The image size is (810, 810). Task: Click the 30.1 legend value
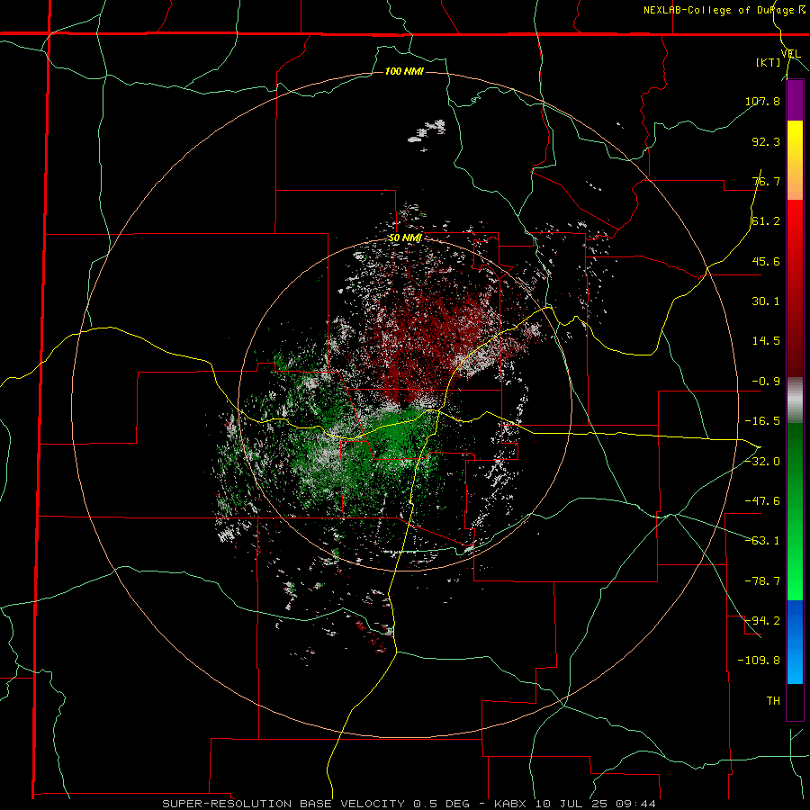766,301
